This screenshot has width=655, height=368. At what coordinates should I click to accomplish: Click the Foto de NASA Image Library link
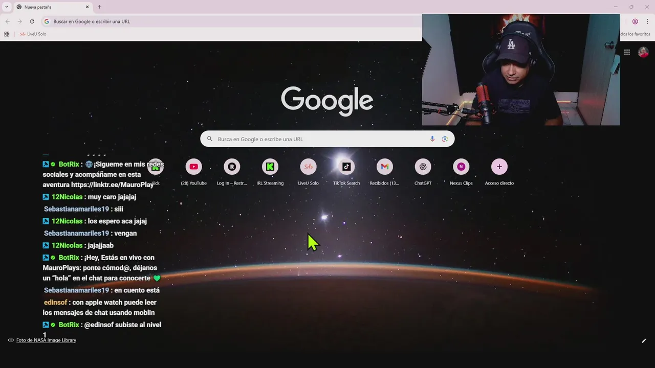pos(46,340)
